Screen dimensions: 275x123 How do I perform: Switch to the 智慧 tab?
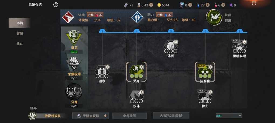20,33
